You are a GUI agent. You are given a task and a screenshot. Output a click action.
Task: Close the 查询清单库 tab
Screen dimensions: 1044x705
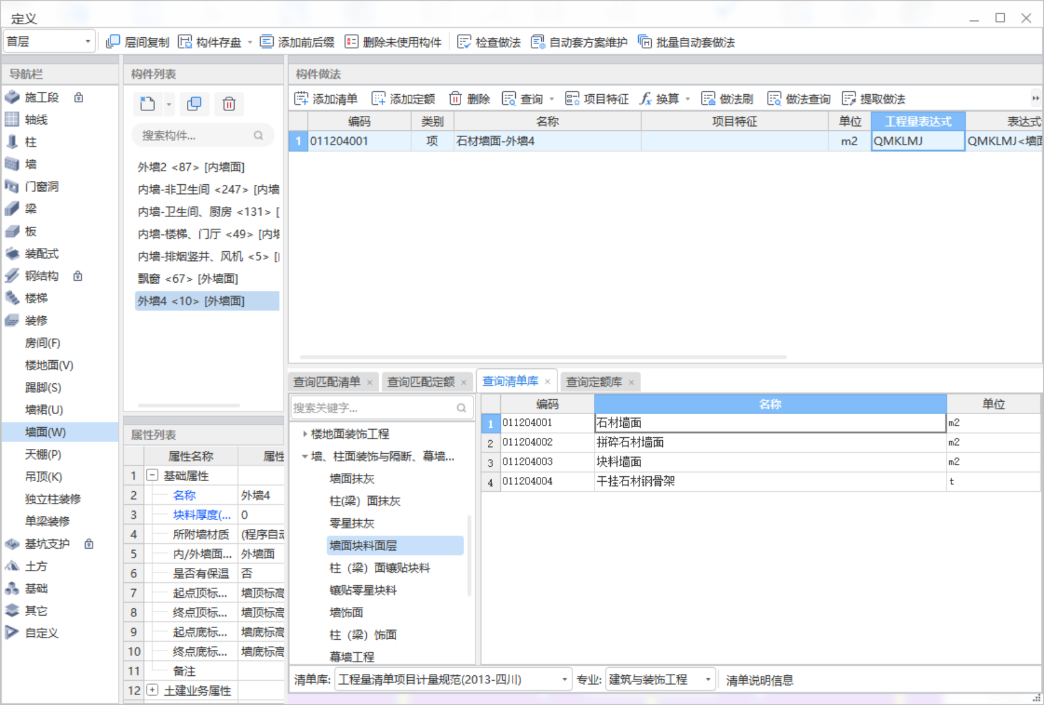547,382
